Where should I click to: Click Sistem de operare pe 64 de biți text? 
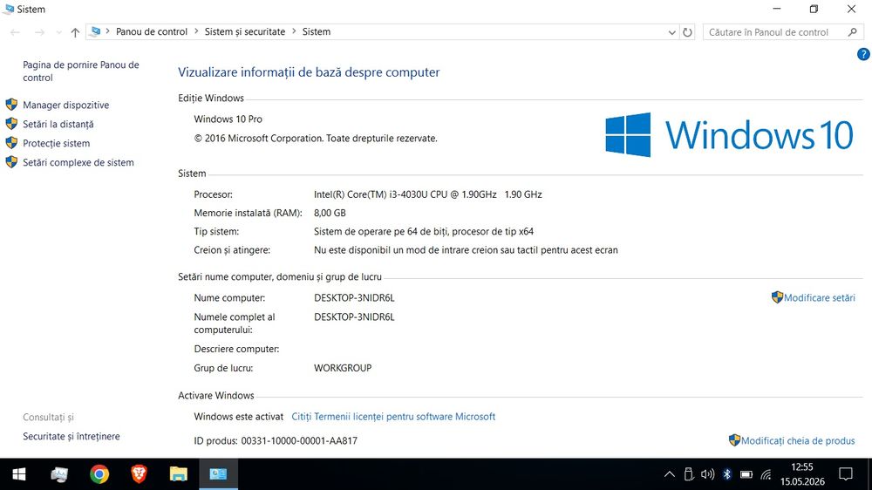pyautogui.click(x=424, y=232)
